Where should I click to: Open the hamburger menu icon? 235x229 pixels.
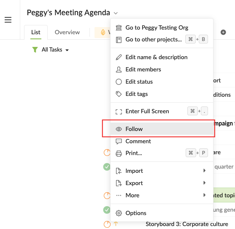coord(8,20)
